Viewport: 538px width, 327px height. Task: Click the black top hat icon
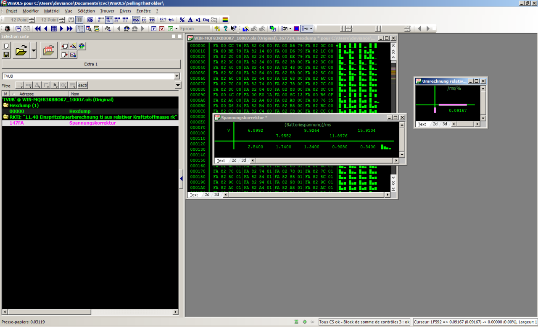[7, 29]
